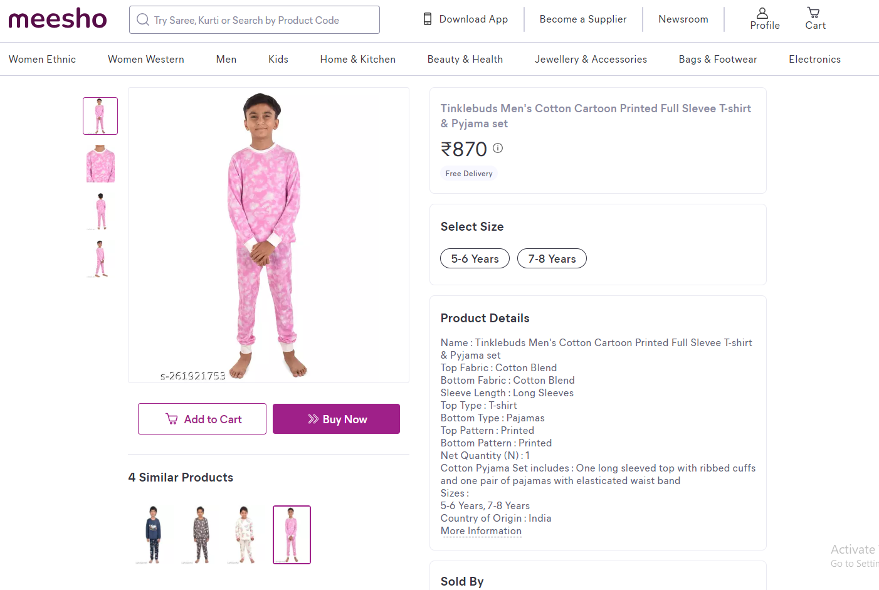Click Become a Supplier link
The width and height of the screenshot is (879, 590).
[x=582, y=19]
